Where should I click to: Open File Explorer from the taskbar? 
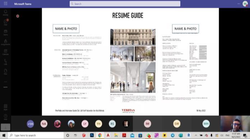(x=116, y=135)
